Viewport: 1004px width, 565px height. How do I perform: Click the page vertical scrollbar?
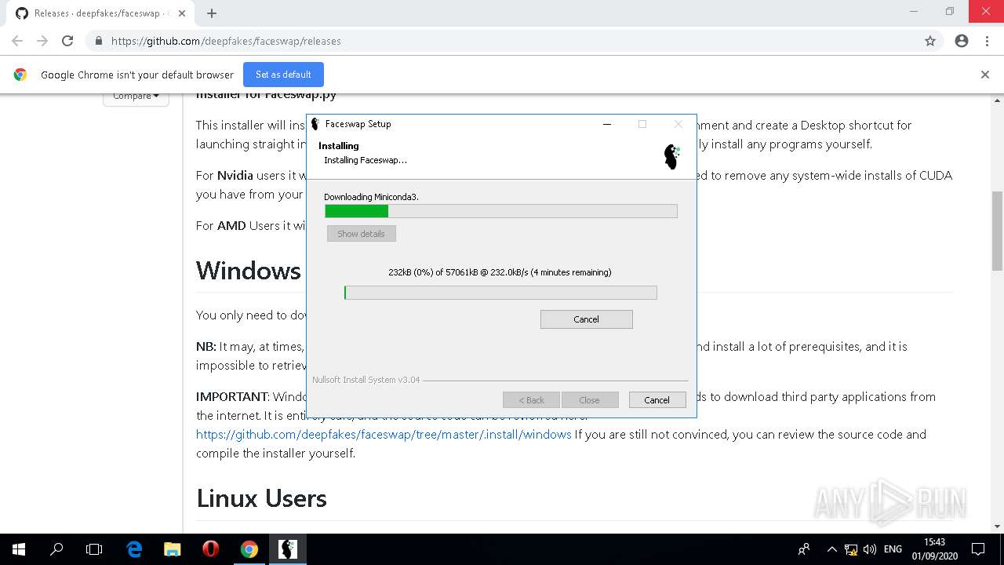point(997,231)
